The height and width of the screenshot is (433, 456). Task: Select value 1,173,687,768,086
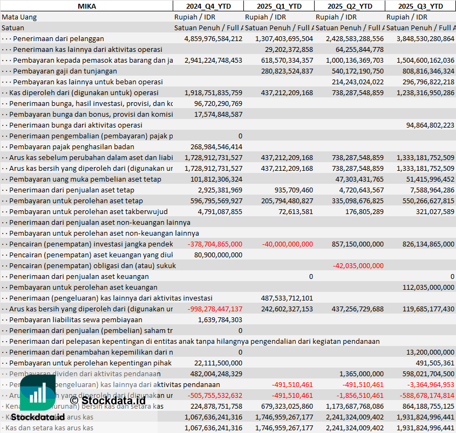point(355,406)
